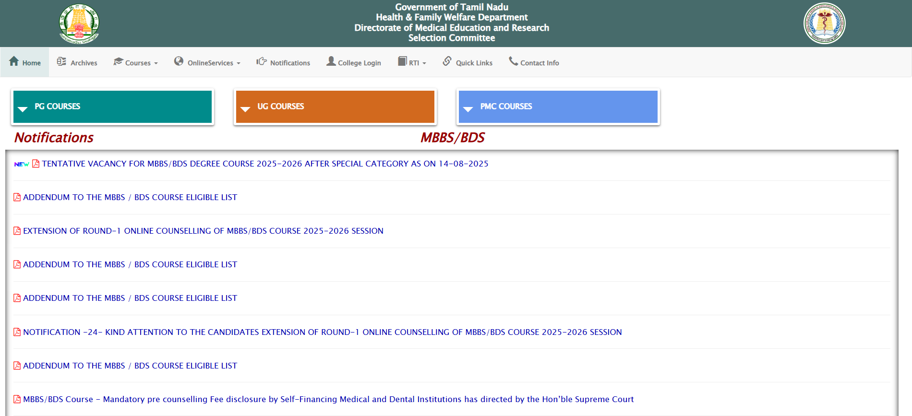The width and height of the screenshot is (912, 416).
Task: Open the Extension of Round-1 Online Counselling link
Action: point(203,231)
